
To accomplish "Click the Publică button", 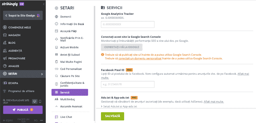I will click(23, 110).
